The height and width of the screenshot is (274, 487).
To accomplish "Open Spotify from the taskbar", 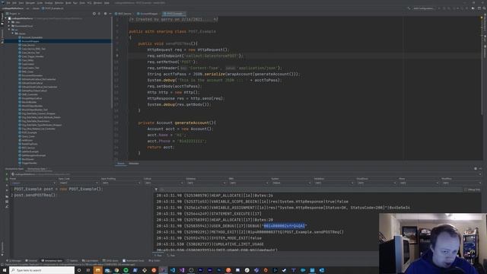I will point(126,270).
